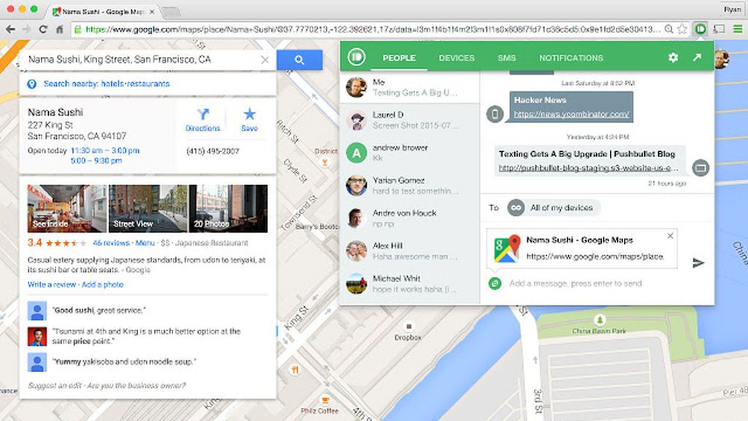Open Pushbullet settings gear
Screen dimensions: 748x421
pyautogui.click(x=673, y=58)
